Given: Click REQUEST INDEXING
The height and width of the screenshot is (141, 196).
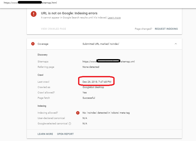Looking at the screenshot, I should 166,29.
